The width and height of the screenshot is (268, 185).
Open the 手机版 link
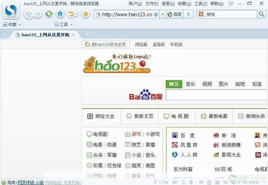(x=176, y=44)
